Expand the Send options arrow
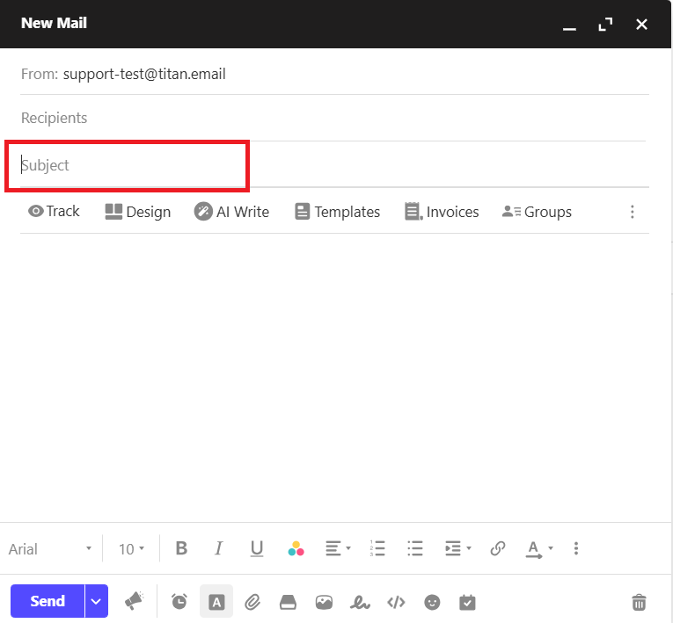Screen dimensions: 673x623 [97, 601]
